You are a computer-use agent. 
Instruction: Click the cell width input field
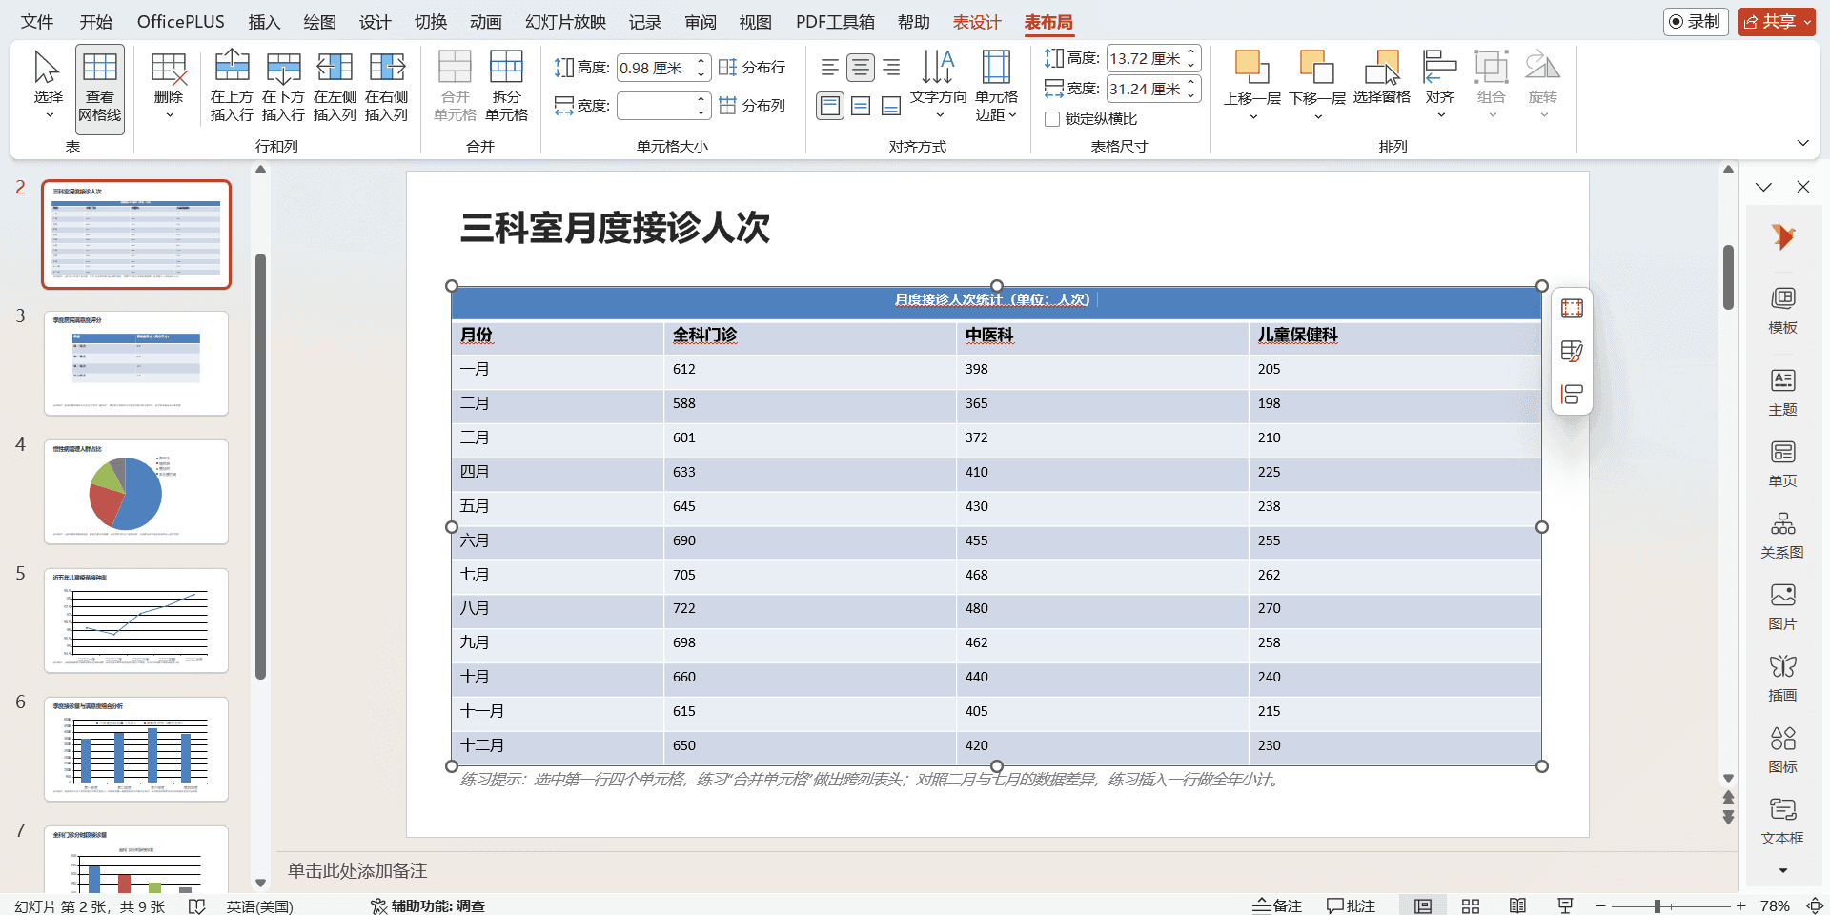tap(656, 106)
